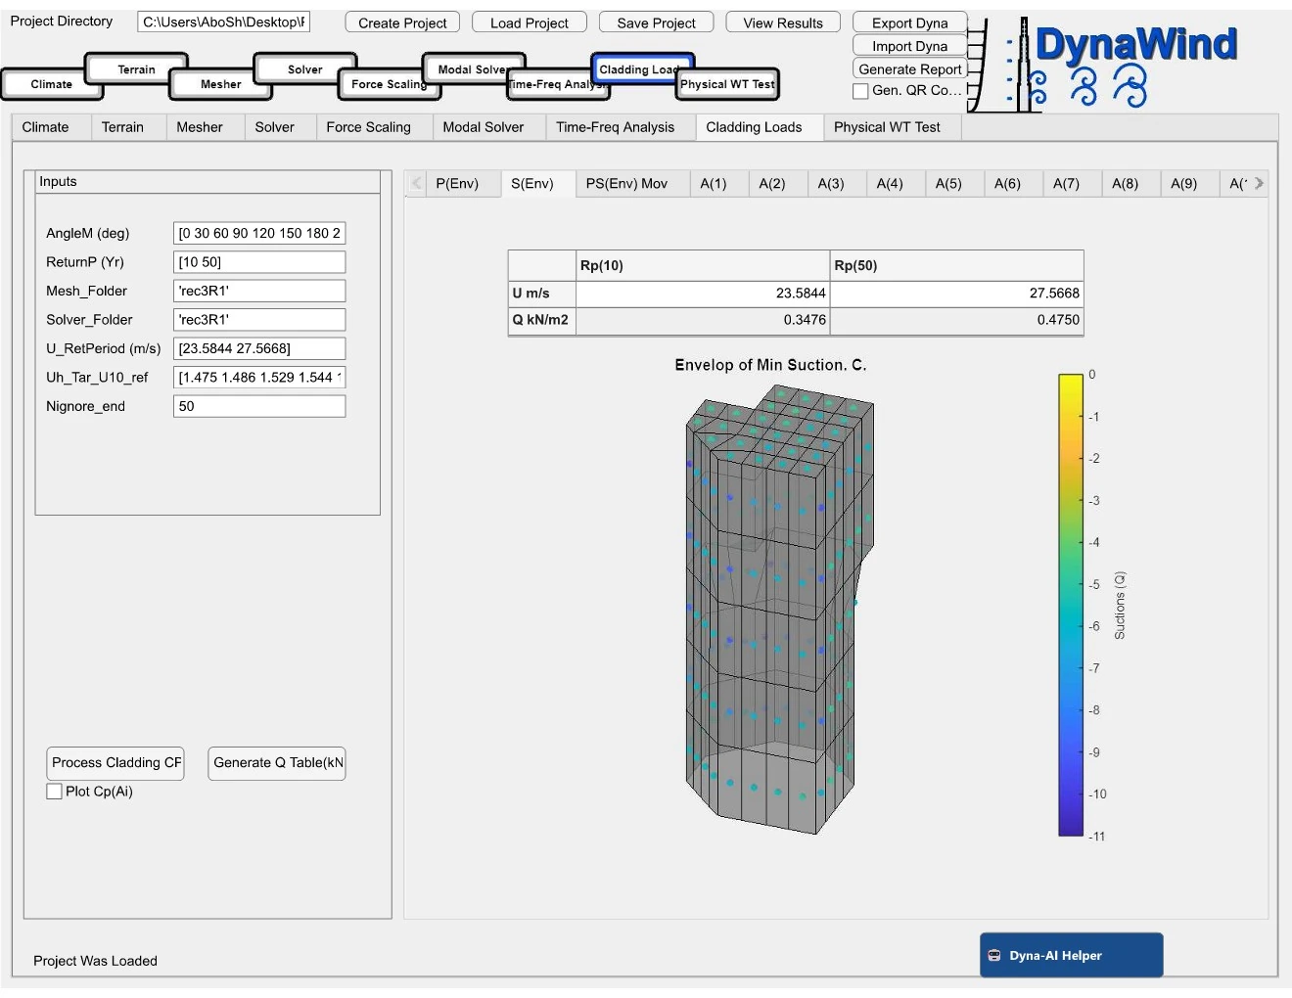
Task: Click Generate Q Table button
Action: coord(277,763)
